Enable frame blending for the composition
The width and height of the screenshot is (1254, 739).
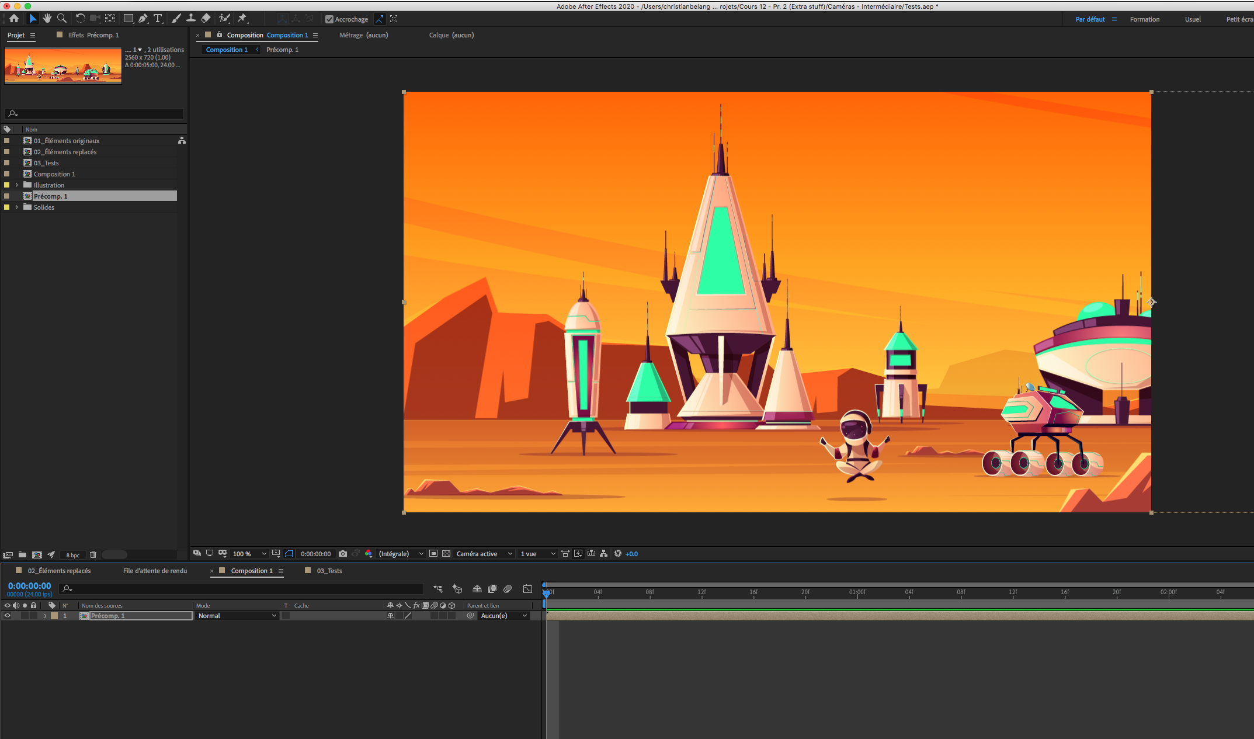point(492,589)
